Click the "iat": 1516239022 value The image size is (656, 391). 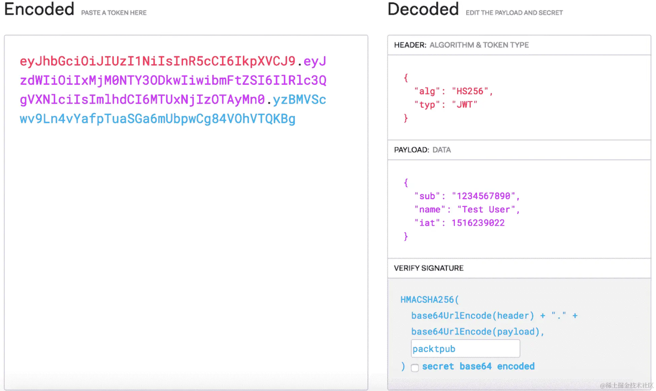478,223
